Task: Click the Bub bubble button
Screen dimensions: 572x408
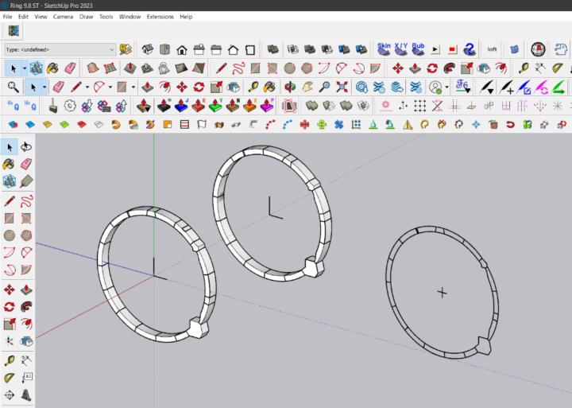Action: [418, 49]
